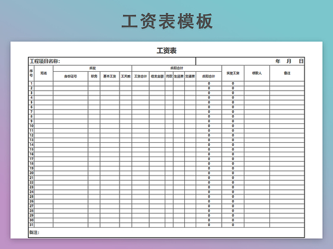Select the sheet heading 工资表 above the table
333x249 pixels.
[x=166, y=50]
